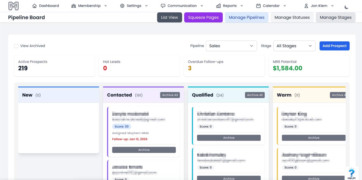This screenshot has width=362, height=180.
Task: Expand the All Stages dropdown
Action: click(x=294, y=46)
